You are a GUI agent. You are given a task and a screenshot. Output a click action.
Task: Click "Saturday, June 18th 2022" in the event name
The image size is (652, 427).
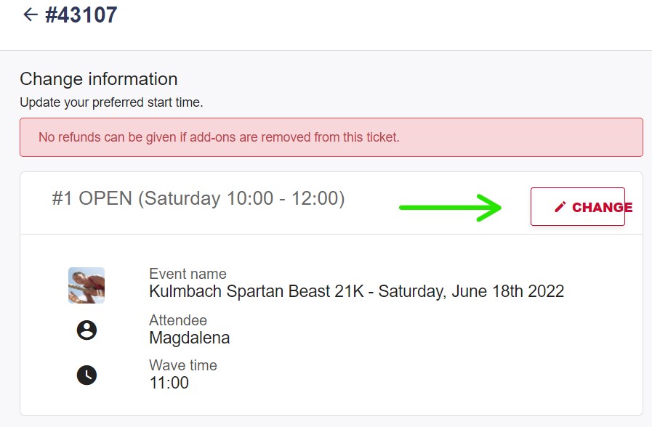click(x=471, y=291)
